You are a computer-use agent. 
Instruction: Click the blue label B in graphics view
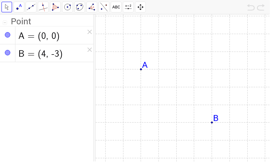click(216, 118)
